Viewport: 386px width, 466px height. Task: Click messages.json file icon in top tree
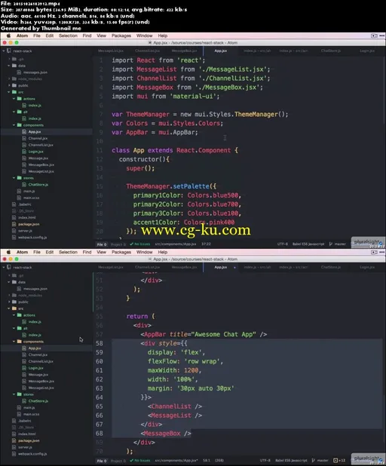[x=19, y=72]
